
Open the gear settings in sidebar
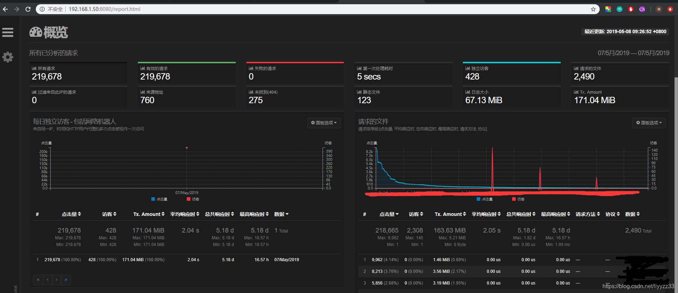[8, 57]
